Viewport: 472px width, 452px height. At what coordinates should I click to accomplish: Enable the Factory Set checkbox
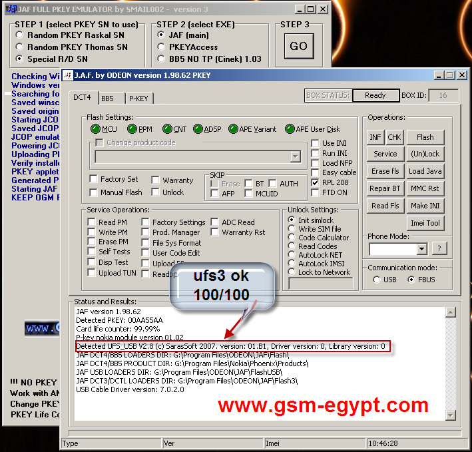93,179
